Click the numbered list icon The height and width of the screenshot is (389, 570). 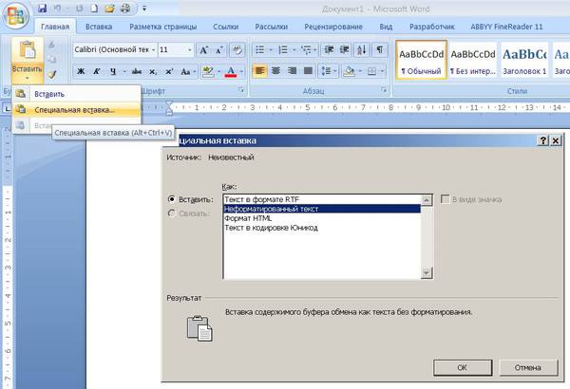point(283,49)
